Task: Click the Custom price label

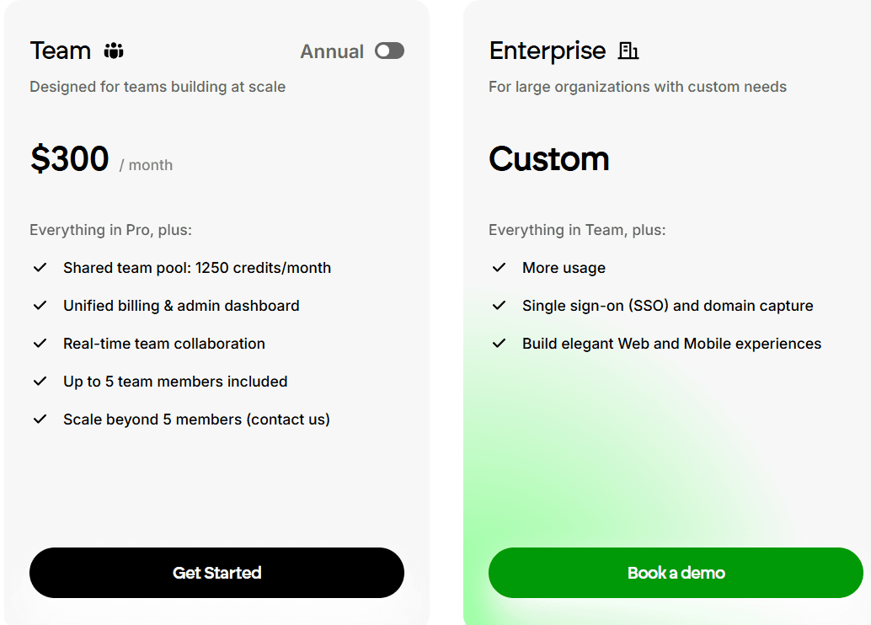Action: click(548, 158)
